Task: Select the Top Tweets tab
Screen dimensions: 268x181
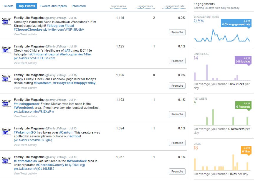Action: tap(27, 6)
